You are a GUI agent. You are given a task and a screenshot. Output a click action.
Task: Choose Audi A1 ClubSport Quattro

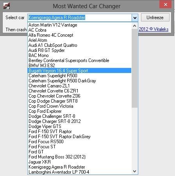79,45
